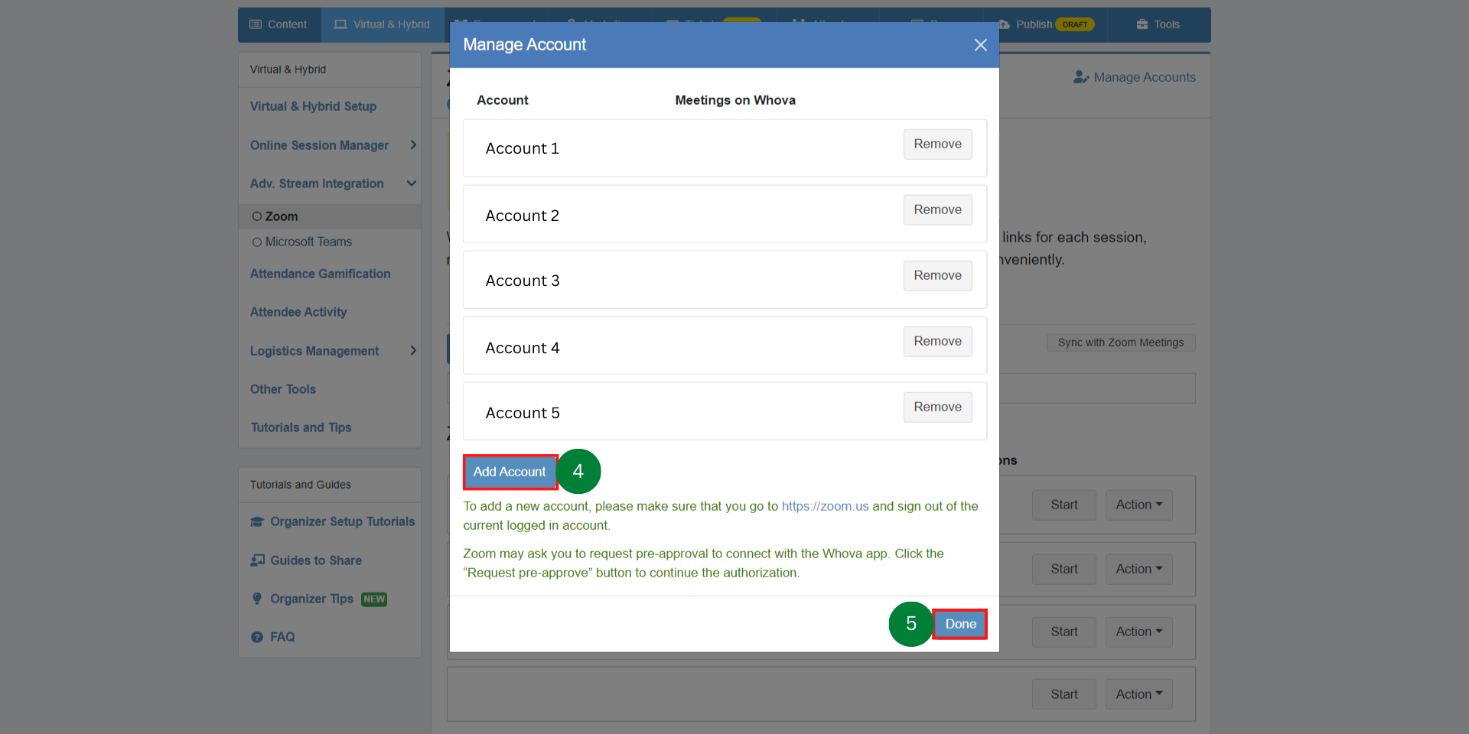Viewport: 1469px width, 734px height.
Task: Open the Tools tab
Action: click(1158, 24)
